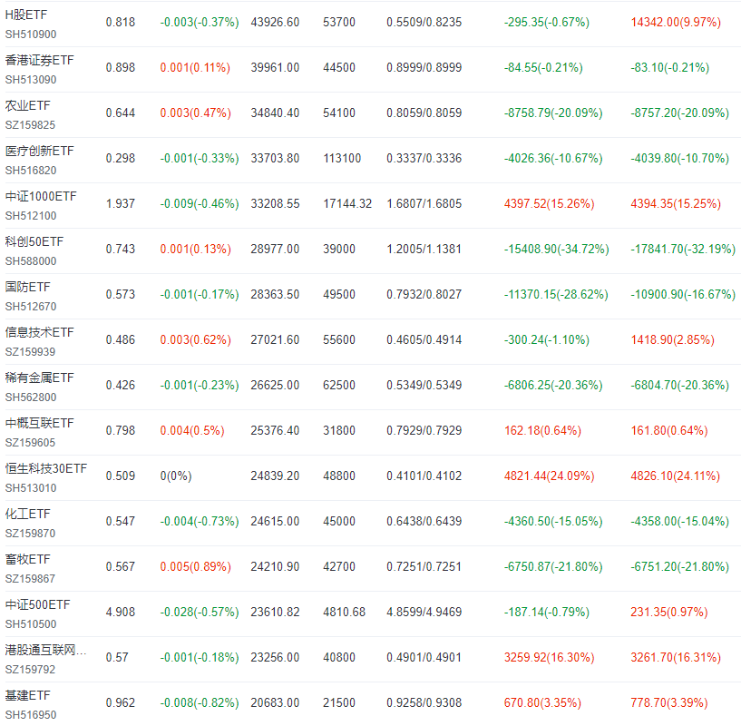Click market value 20683.00 in 基建ETF row
741x726 pixels.
click(275, 703)
